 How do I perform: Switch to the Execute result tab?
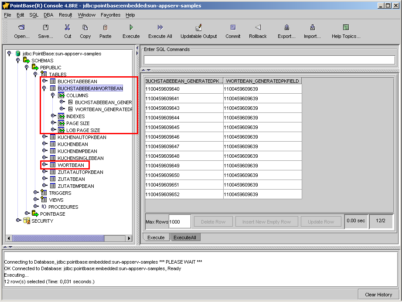(156, 238)
